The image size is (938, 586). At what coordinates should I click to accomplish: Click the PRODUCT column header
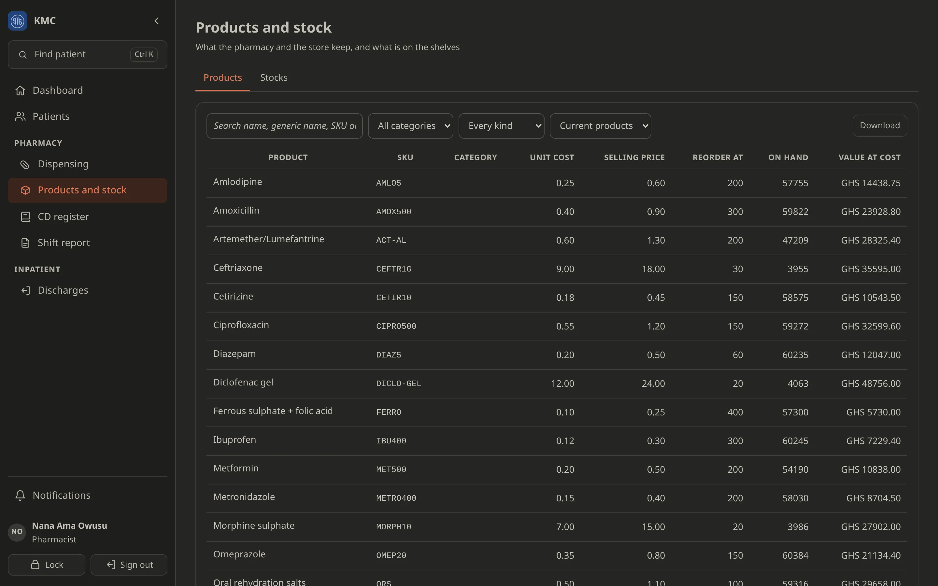[288, 157]
